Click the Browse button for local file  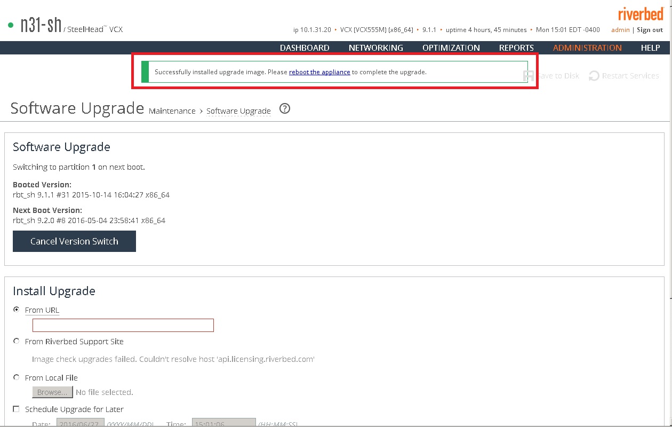(52, 392)
